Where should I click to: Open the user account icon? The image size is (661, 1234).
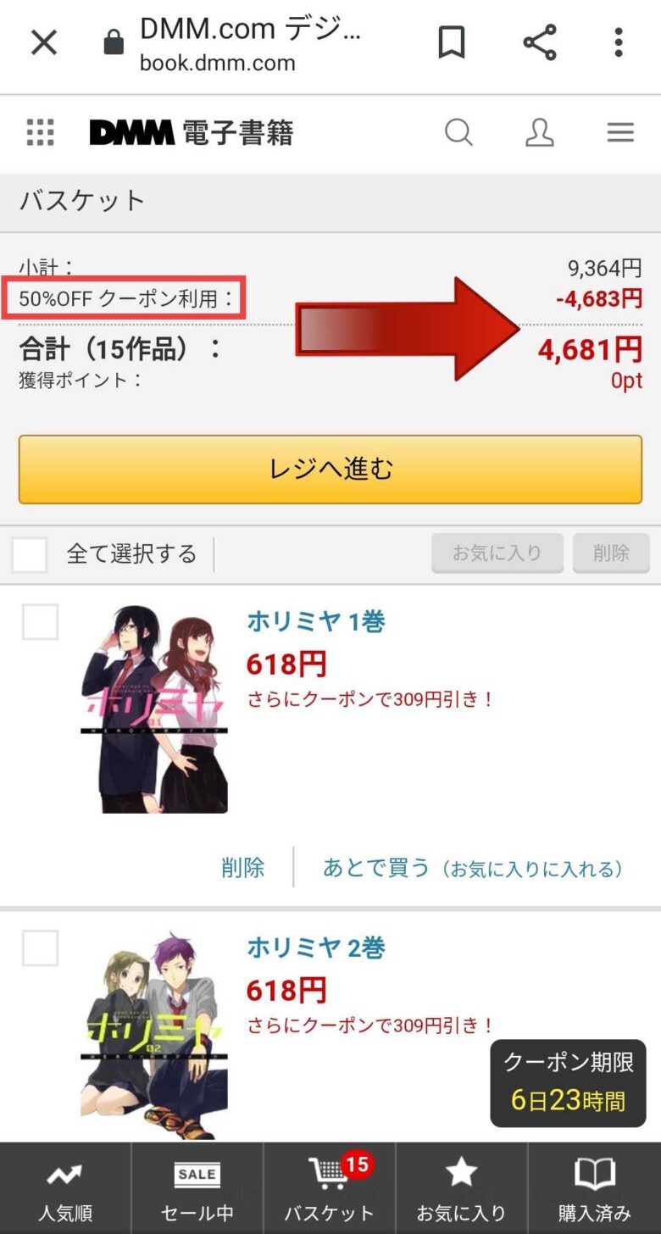540,132
